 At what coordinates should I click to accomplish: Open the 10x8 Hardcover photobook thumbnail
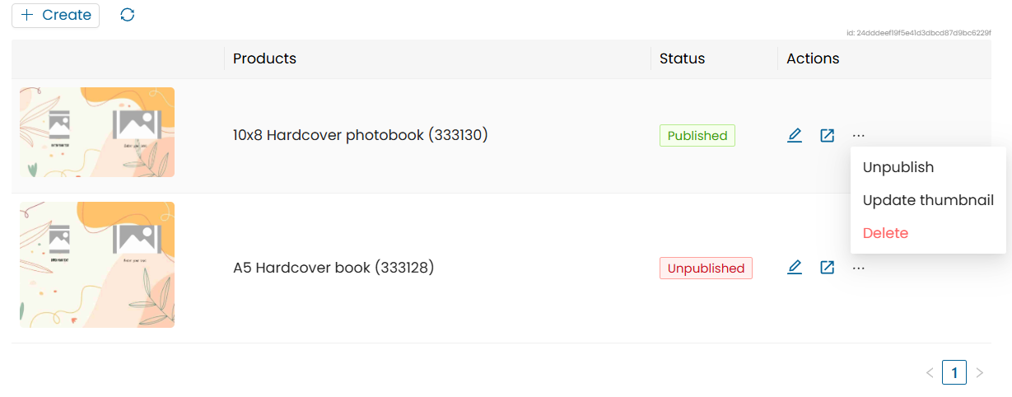97,133
